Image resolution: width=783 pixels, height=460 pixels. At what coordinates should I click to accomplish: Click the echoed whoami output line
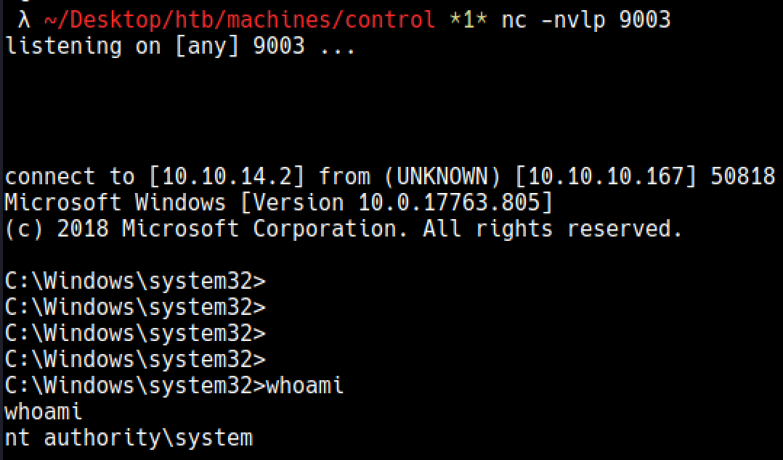pos(43,411)
